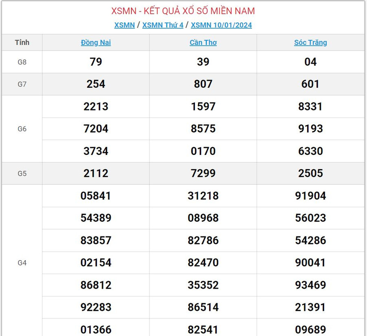Click the Tỉnh column header
The height and width of the screenshot is (336, 367).
(x=22, y=42)
